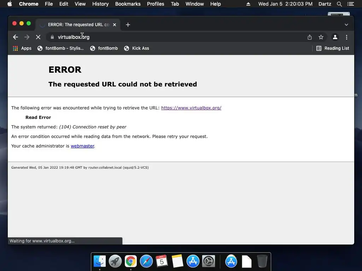
Task: Open the View menu
Action: click(80, 4)
